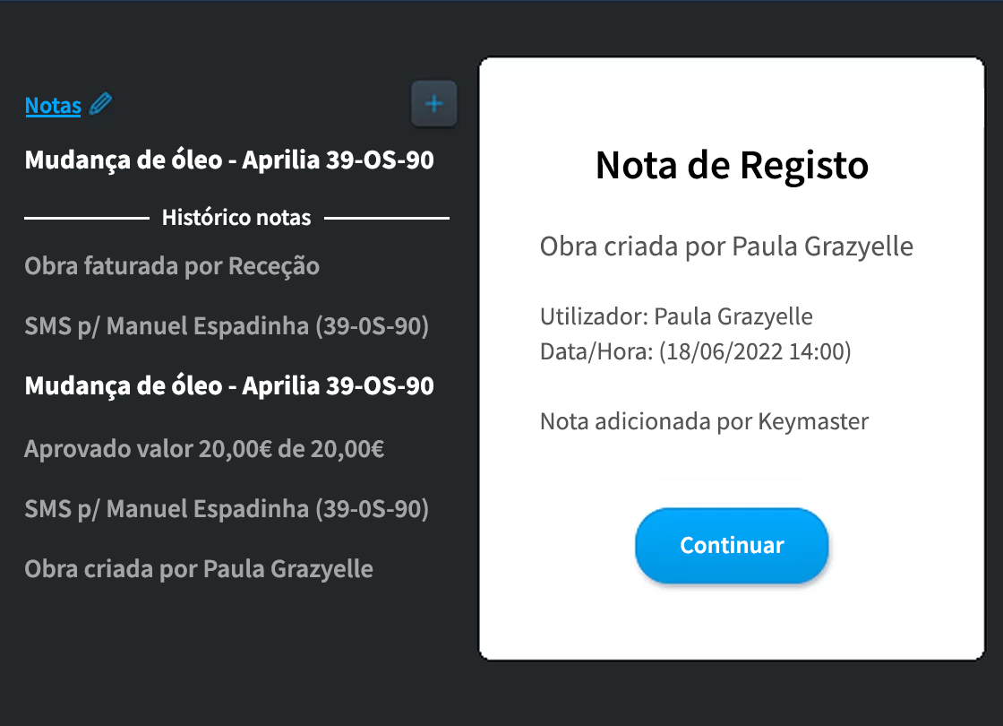Click the 'Histórico notas' section header

[236, 217]
